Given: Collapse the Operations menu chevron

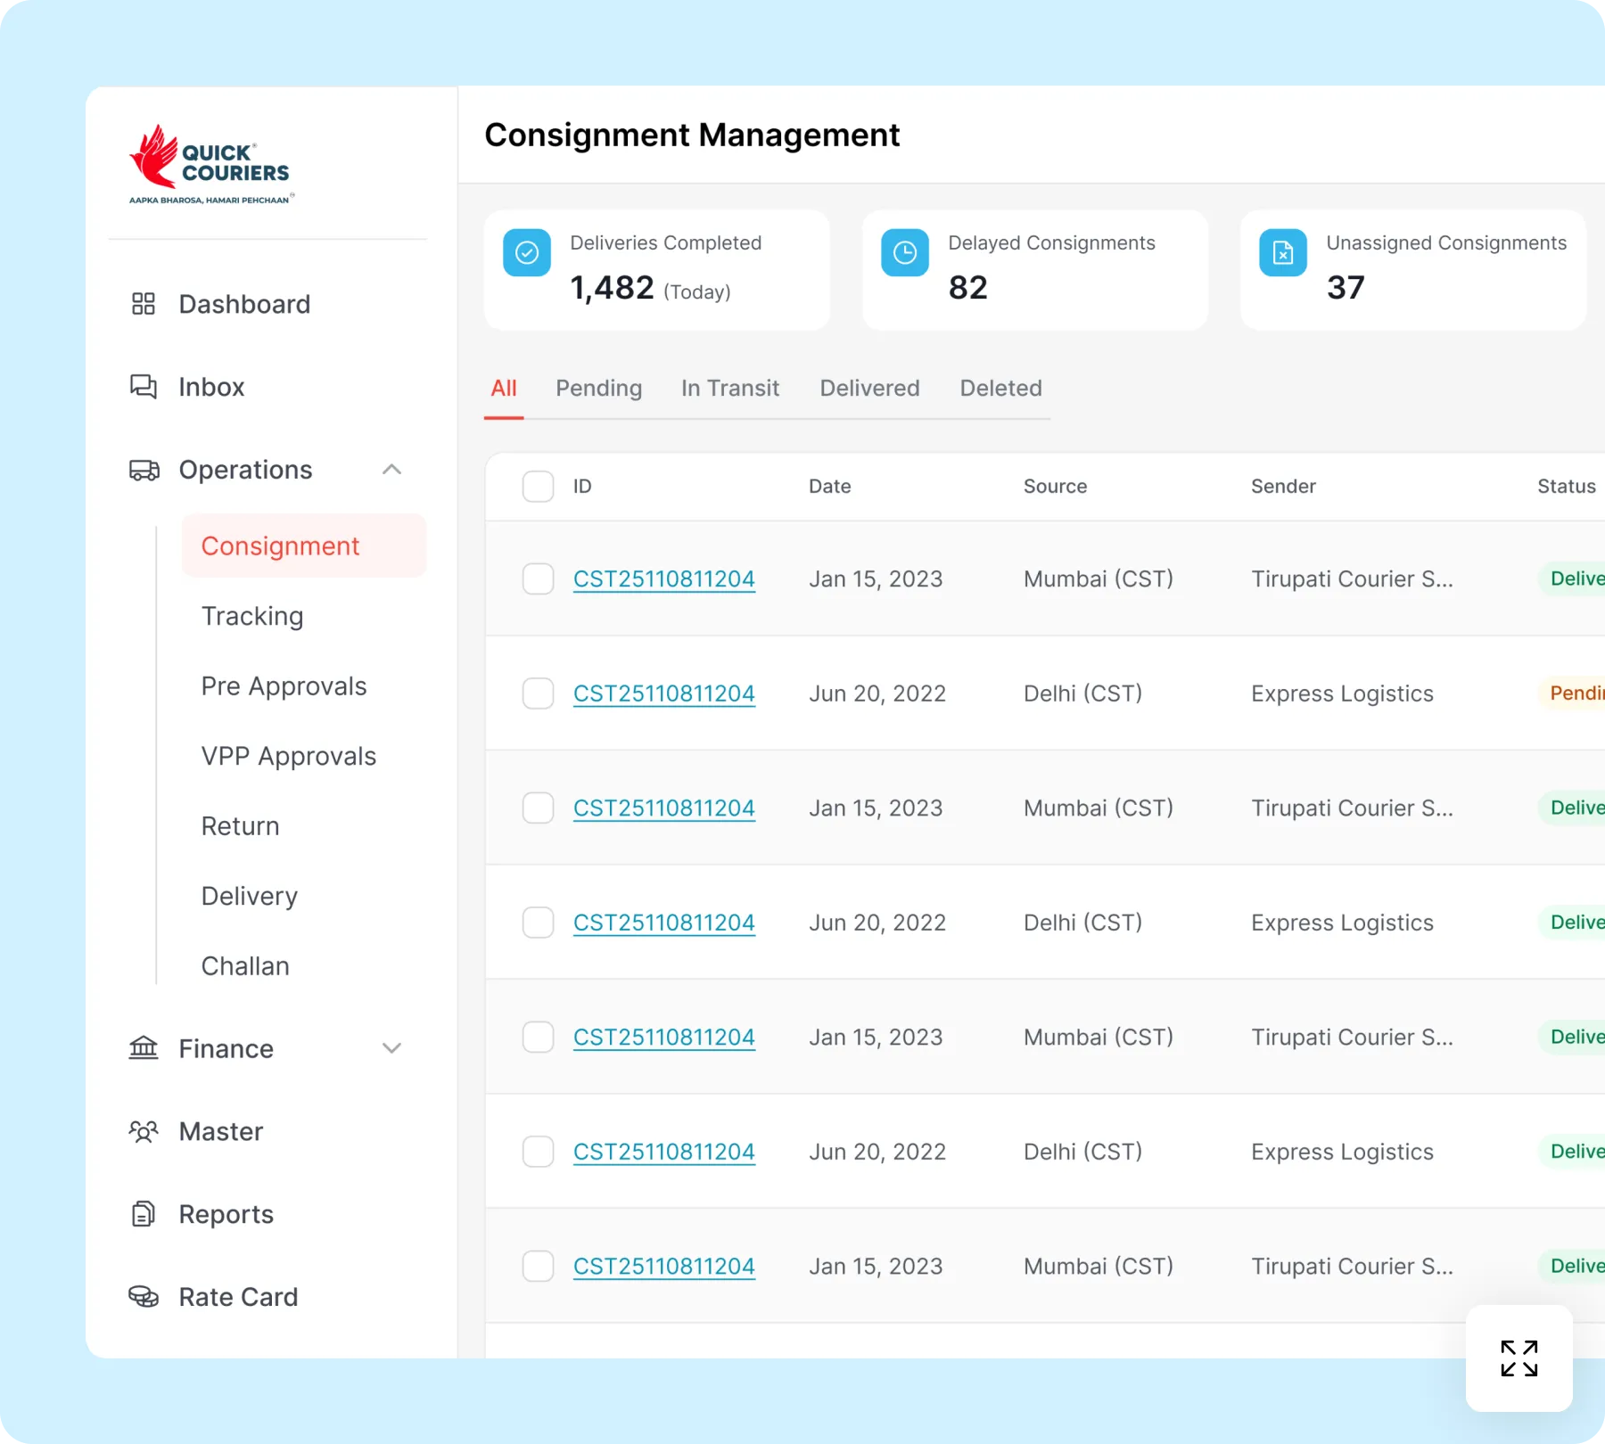Looking at the screenshot, I should (x=391, y=470).
